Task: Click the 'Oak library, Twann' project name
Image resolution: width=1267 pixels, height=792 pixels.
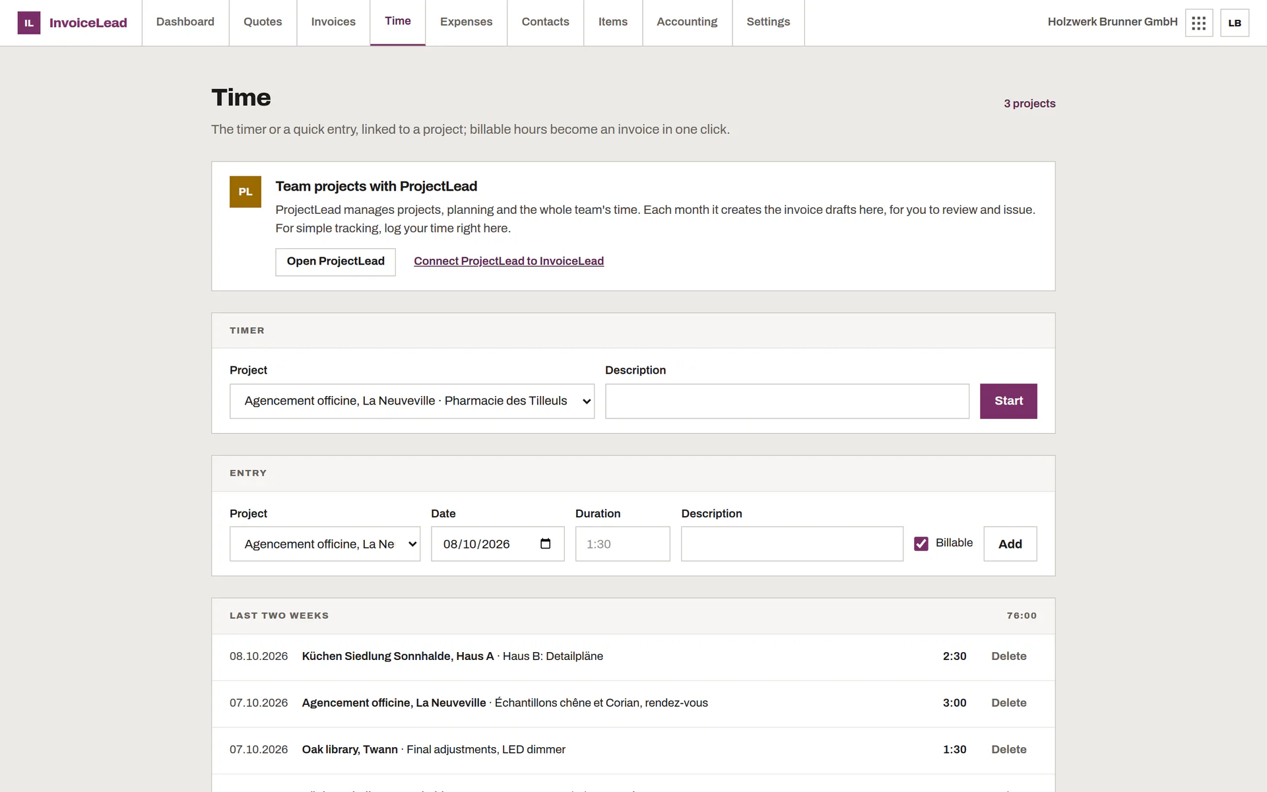Action: pos(350,750)
